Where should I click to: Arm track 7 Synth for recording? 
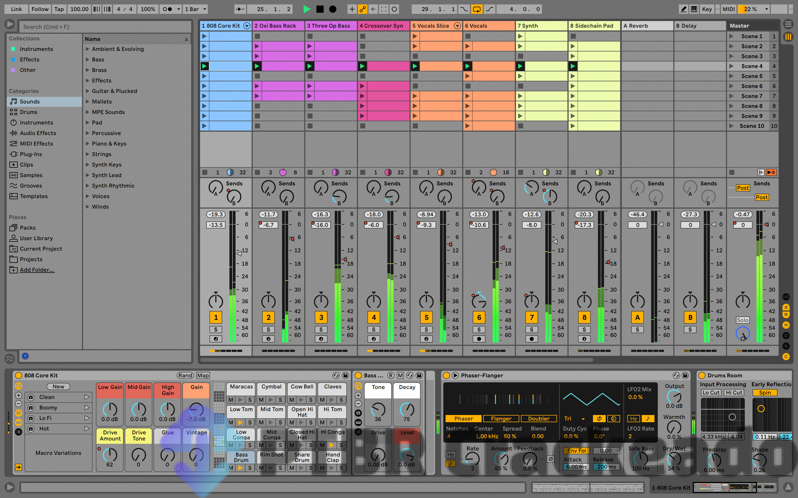point(531,339)
